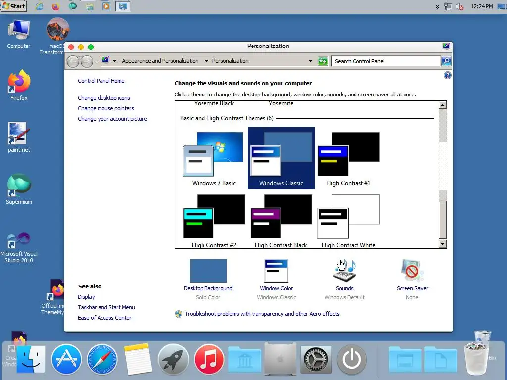Open Launchpad rocket dock icon
This screenshot has width=507, height=380.
[173, 359]
